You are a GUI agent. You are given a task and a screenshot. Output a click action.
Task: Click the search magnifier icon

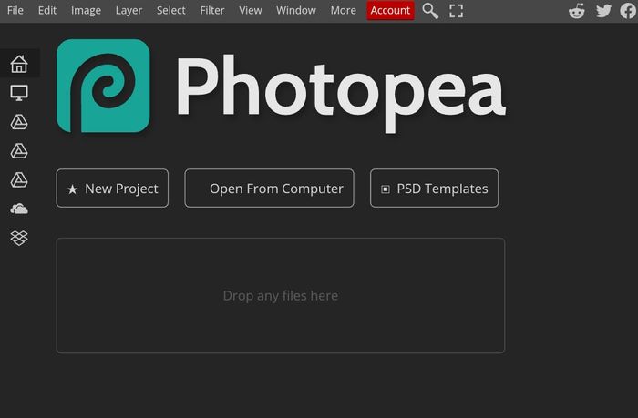[x=430, y=11]
